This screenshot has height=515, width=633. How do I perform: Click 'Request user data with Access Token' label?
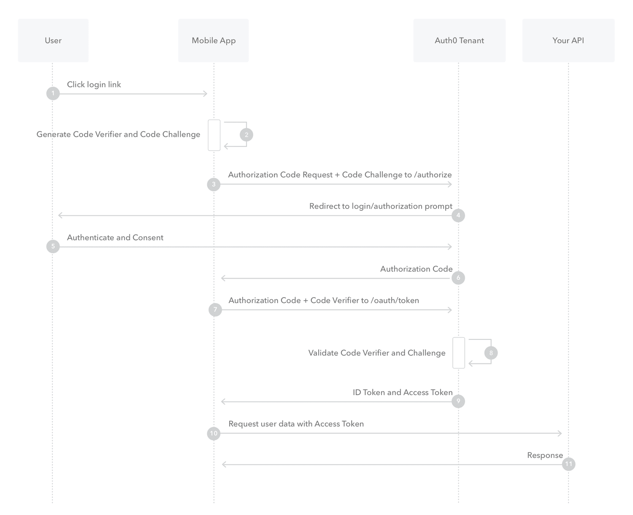[296, 424]
